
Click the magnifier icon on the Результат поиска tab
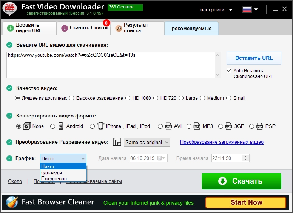pyautogui.click(x=119, y=28)
